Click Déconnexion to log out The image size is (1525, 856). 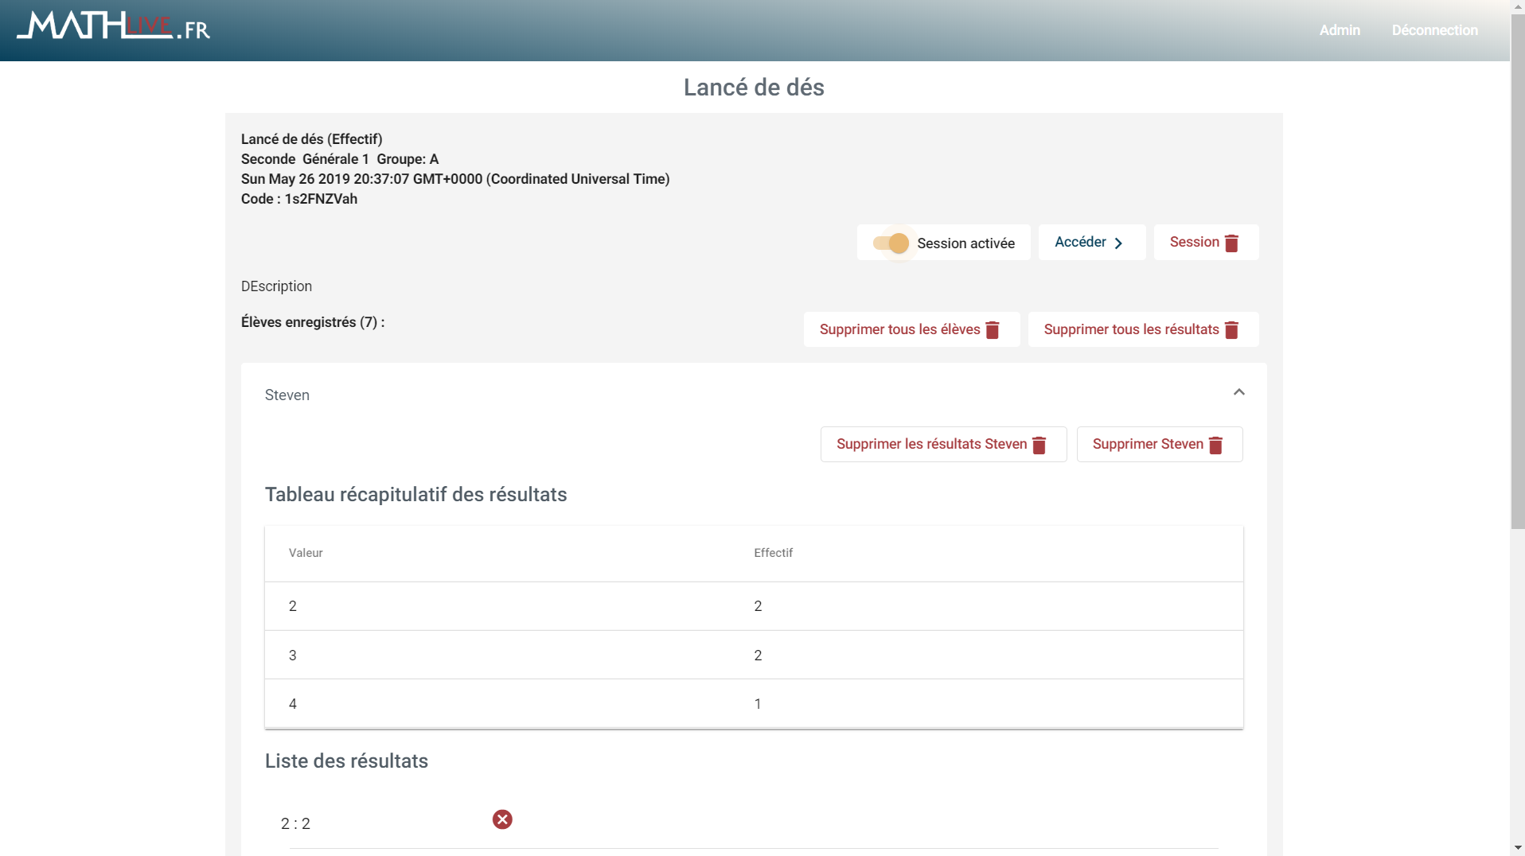pos(1434,30)
